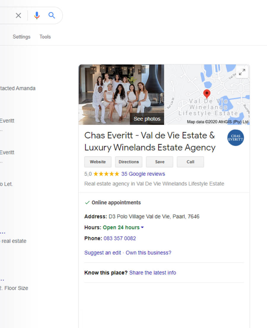The width and height of the screenshot is (267, 328).
Task: Click Own this business link
Action: [148, 253]
